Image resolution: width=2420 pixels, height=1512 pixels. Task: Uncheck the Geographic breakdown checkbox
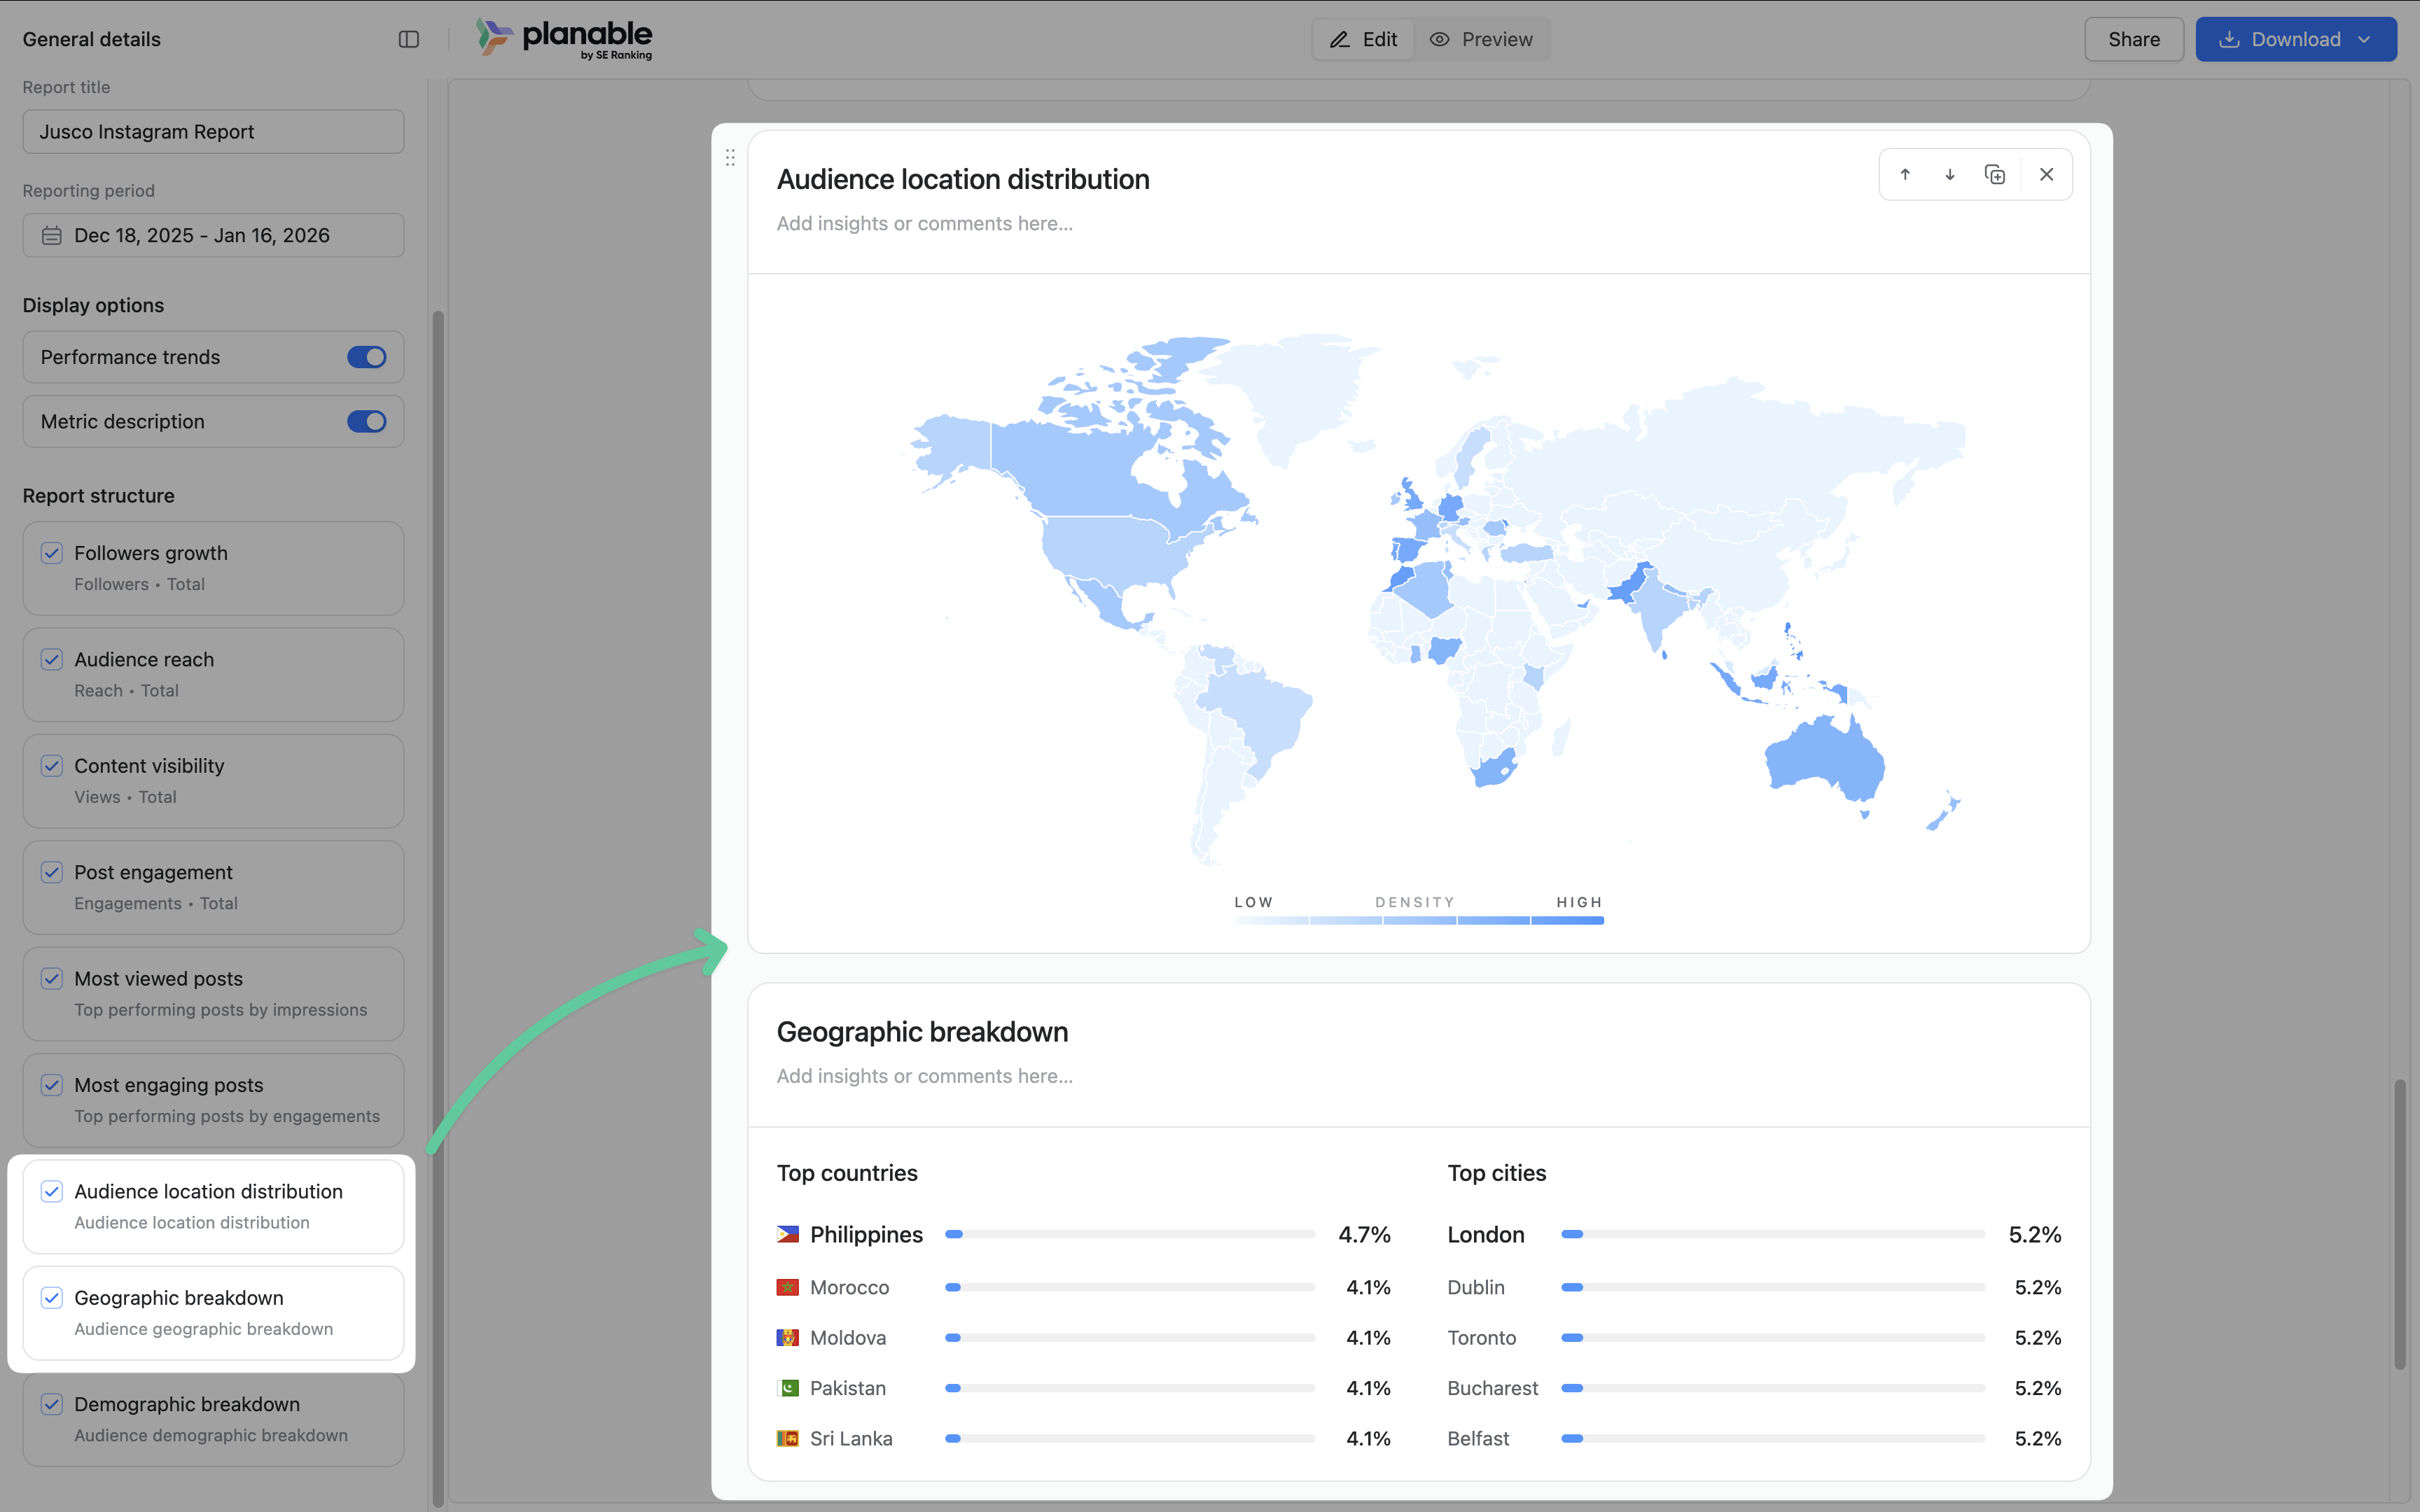(52, 1297)
